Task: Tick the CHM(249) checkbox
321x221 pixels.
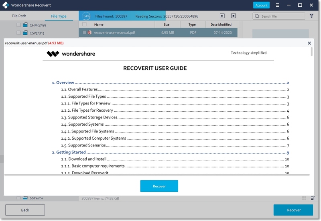Action: click(18, 25)
